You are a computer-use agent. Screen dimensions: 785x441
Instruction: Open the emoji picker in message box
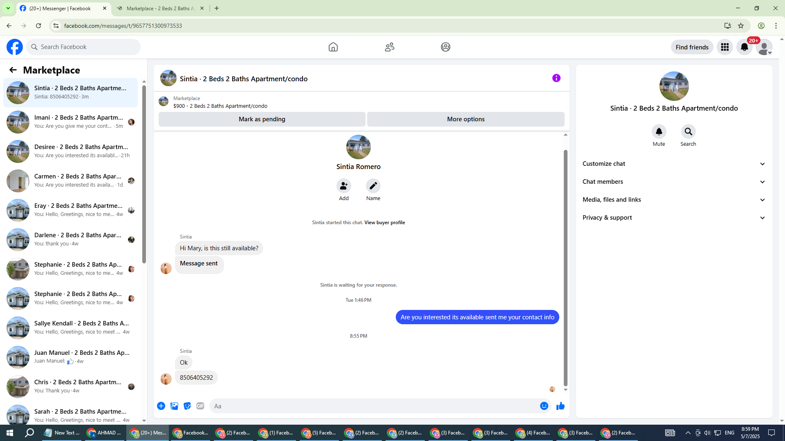pos(544,406)
